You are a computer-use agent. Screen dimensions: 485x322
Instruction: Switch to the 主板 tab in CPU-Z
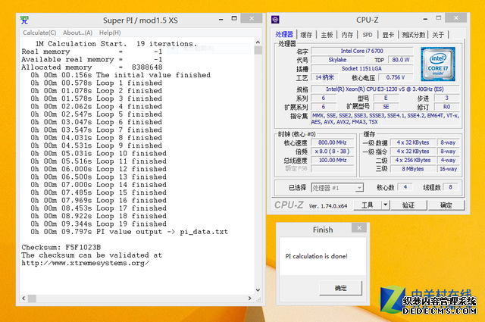coord(327,35)
